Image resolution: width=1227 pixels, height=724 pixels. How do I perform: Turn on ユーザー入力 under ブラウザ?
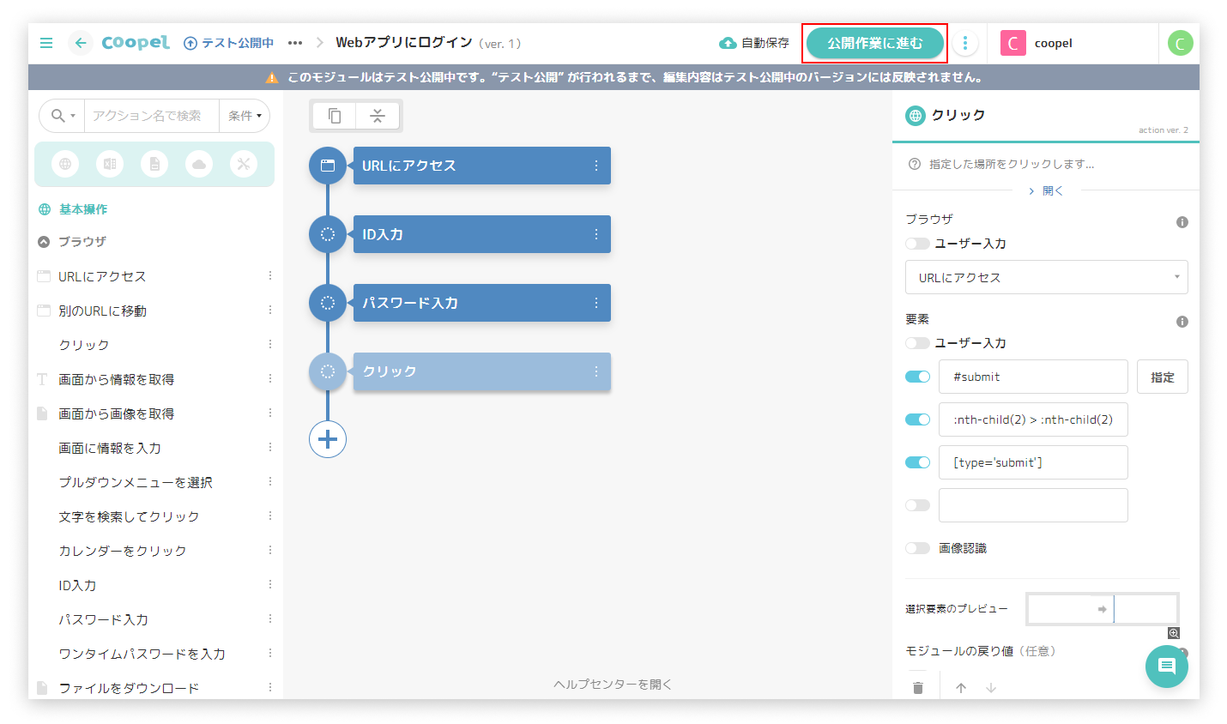tap(917, 244)
